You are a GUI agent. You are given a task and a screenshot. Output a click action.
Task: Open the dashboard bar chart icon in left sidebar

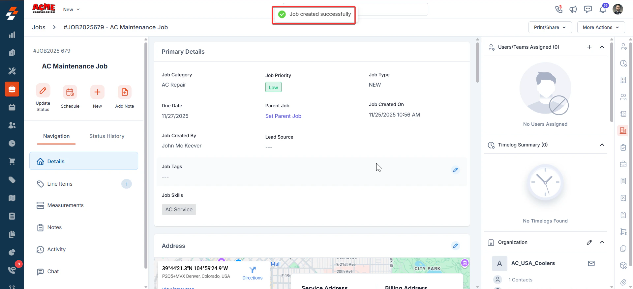[x=12, y=35]
